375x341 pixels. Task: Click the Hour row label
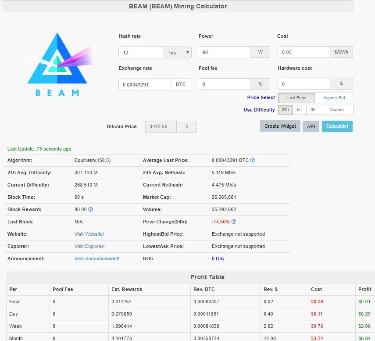14,302
